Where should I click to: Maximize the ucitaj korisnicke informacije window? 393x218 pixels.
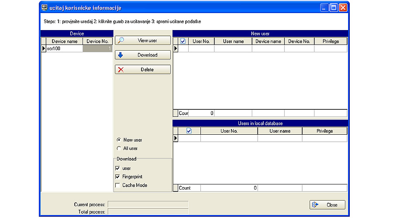[334, 8]
